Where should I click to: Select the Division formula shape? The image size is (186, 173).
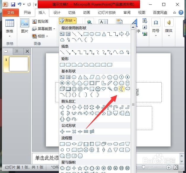coord(80,132)
